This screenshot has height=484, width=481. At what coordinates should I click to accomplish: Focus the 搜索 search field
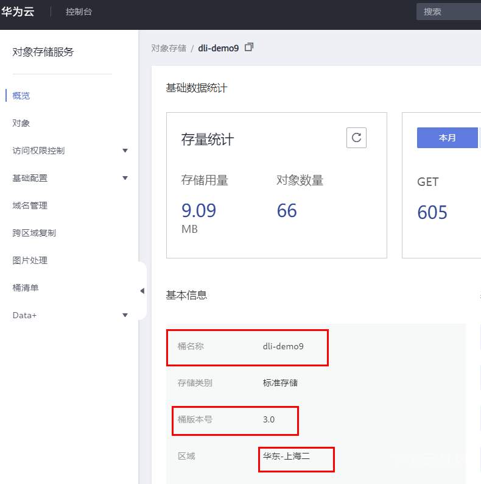point(449,12)
